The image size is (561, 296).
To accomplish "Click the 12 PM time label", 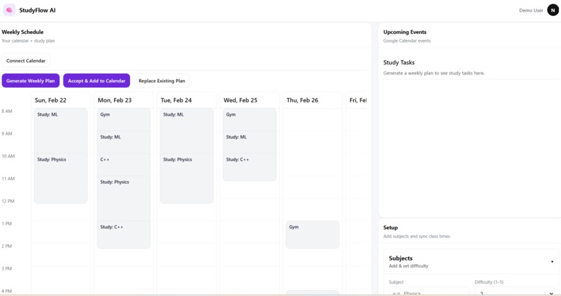I will 8,201.
